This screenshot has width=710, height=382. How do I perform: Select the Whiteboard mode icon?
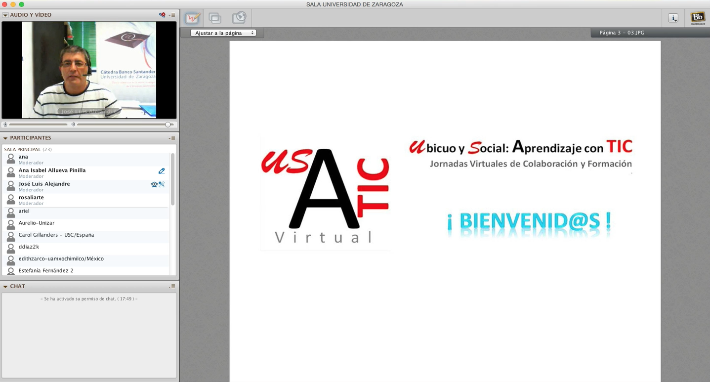pyautogui.click(x=192, y=18)
